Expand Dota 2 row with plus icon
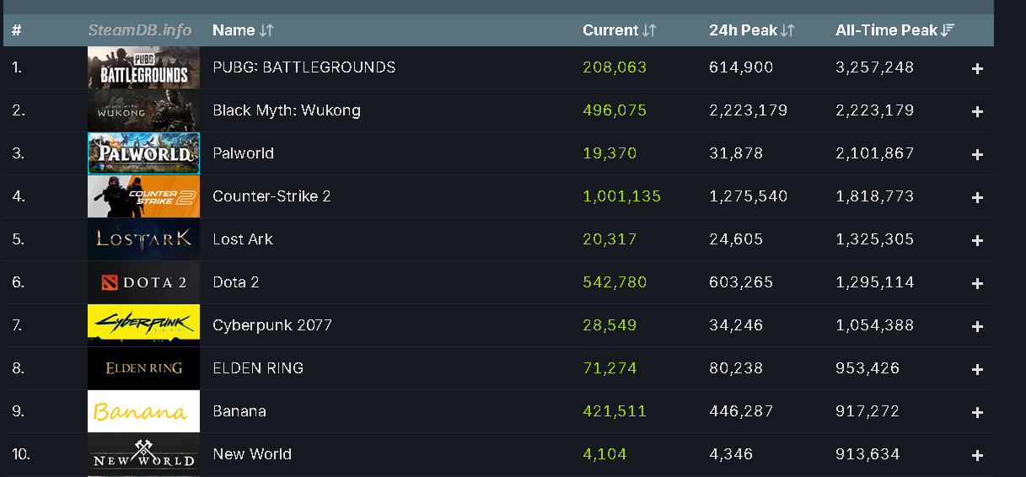1026x477 pixels. click(x=977, y=283)
